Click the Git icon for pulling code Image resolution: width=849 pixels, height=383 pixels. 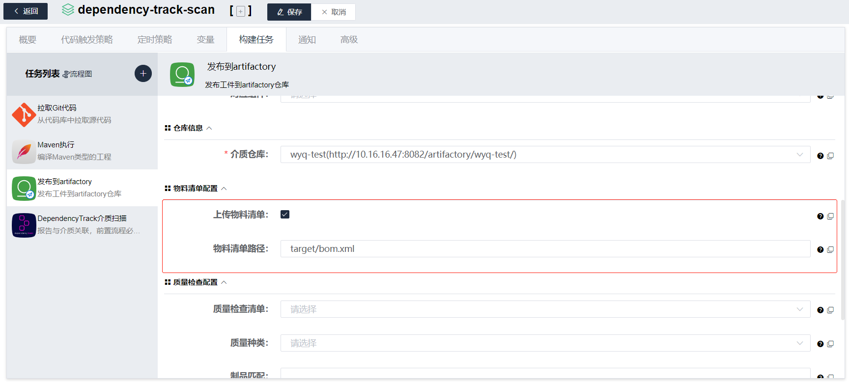pyautogui.click(x=24, y=115)
